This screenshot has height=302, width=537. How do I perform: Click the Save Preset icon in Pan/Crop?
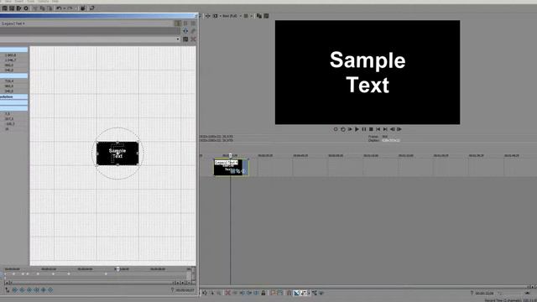185,39
